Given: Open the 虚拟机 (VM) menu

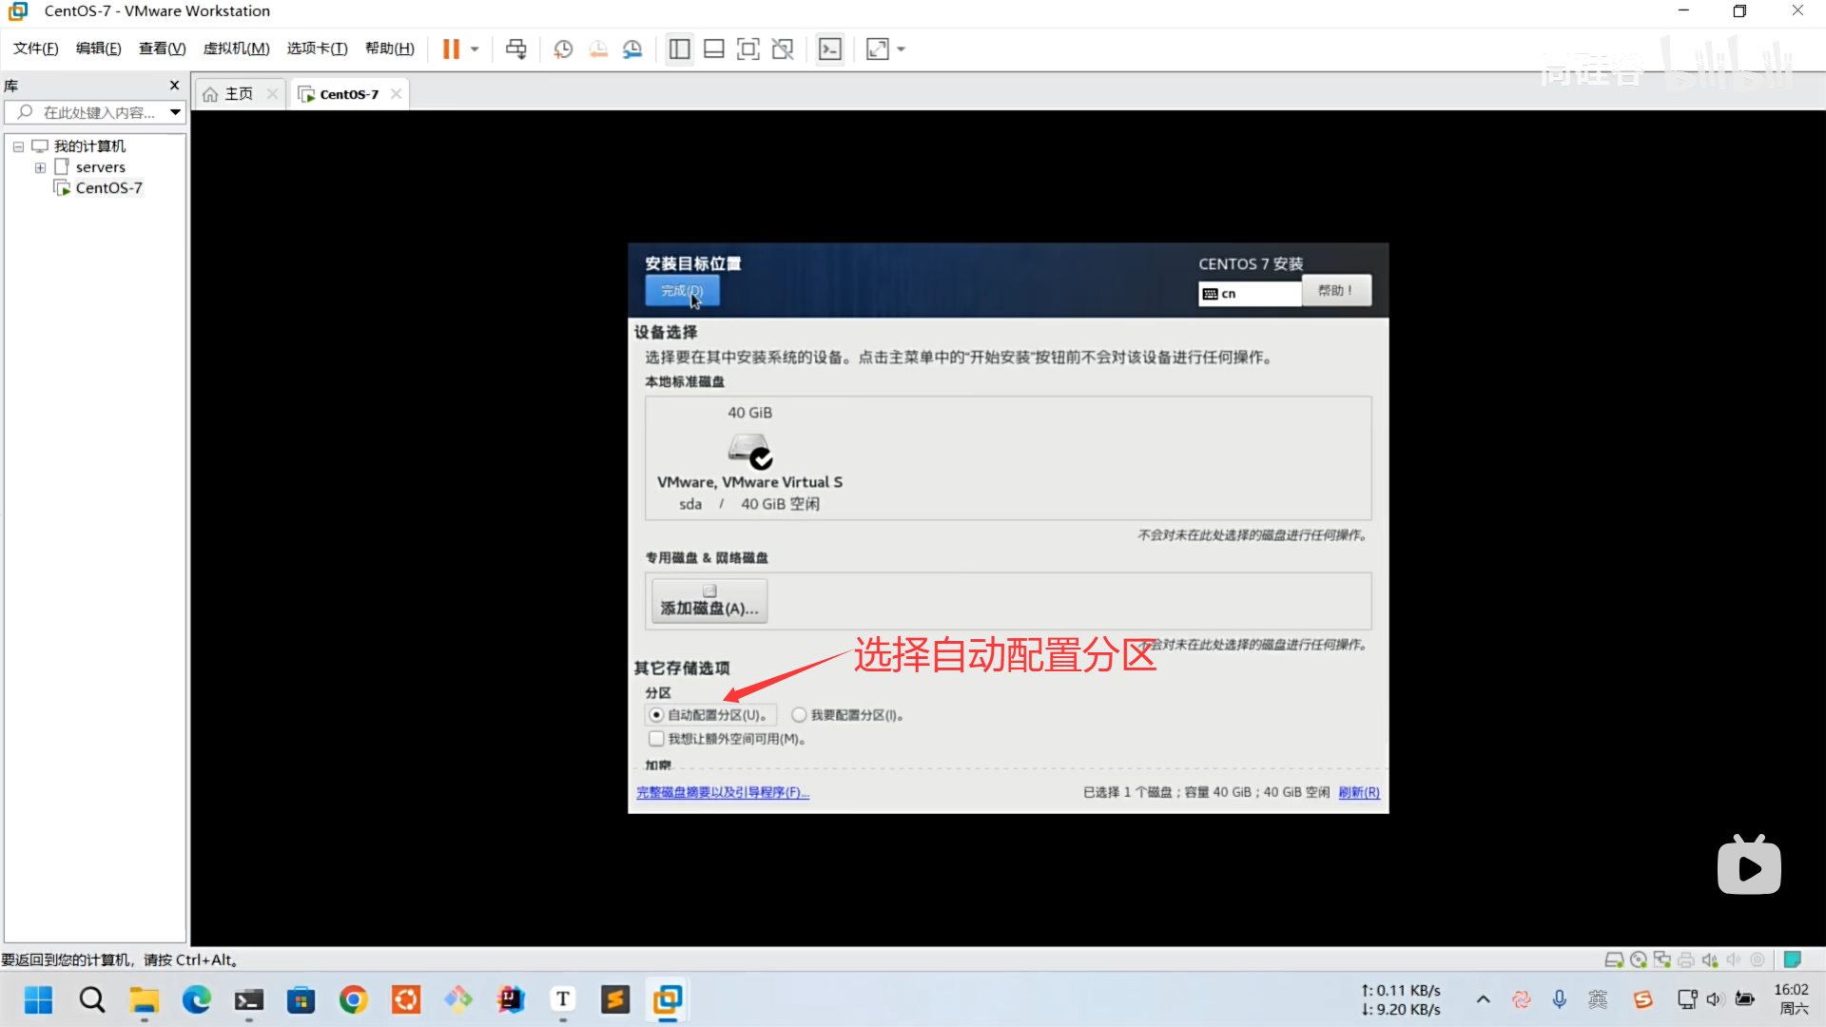Looking at the screenshot, I should tap(236, 48).
